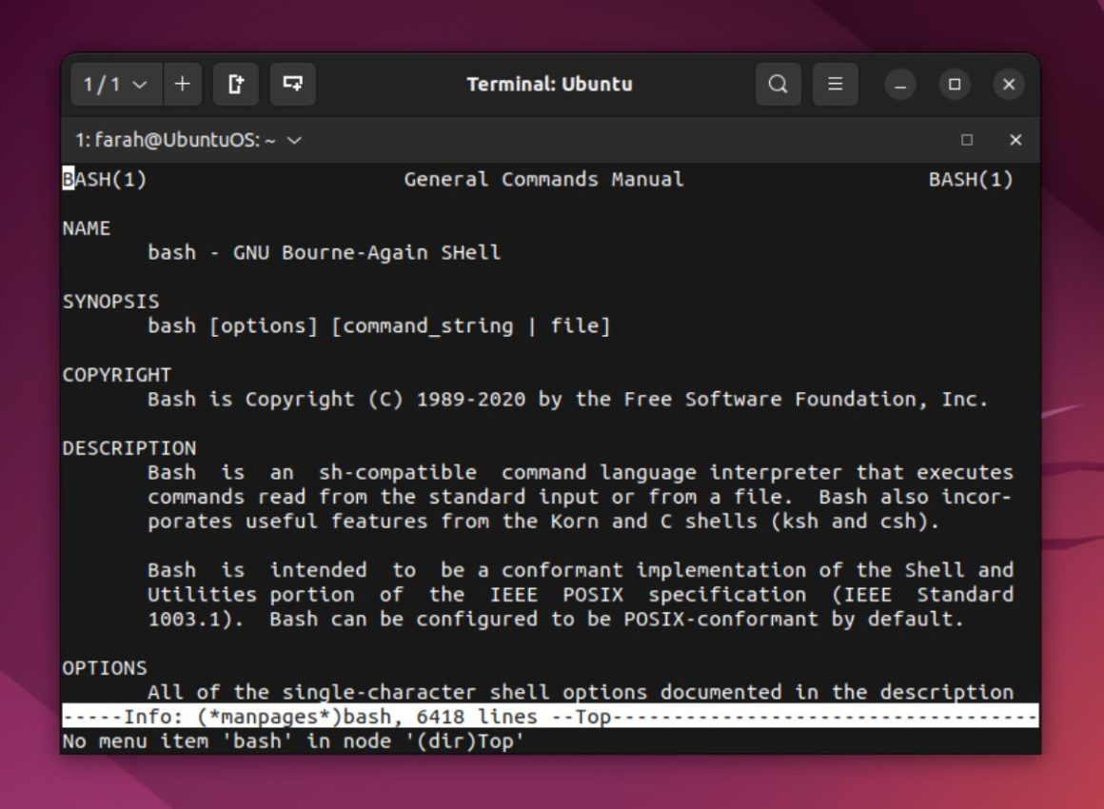
Task: Click the NAME section heading
Action: click(85, 227)
